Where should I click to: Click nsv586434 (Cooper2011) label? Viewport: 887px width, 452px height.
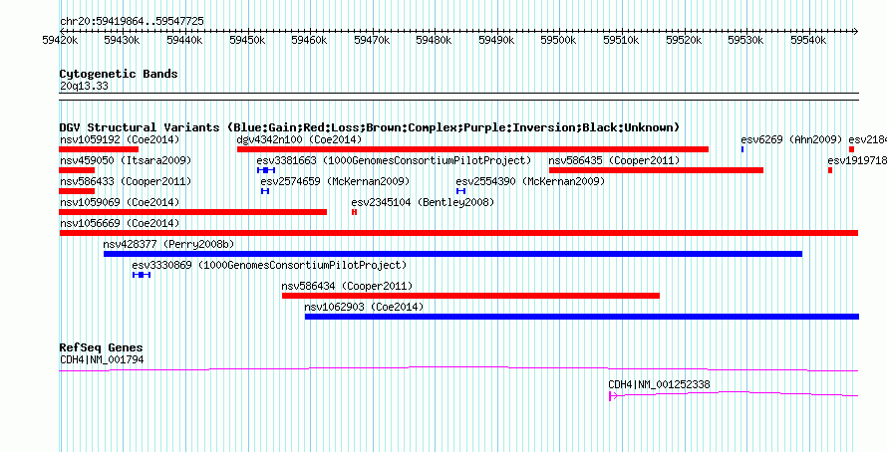click(x=348, y=286)
